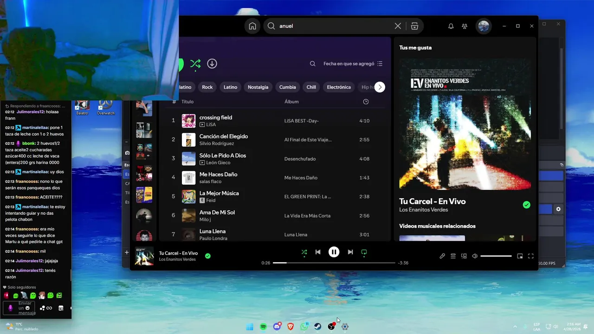Toggle liked checkmark in now-playing bar
Viewport: 594px width, 334px height.
tap(207, 256)
